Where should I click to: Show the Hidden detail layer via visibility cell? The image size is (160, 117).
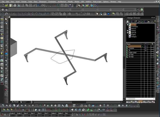[146, 52]
